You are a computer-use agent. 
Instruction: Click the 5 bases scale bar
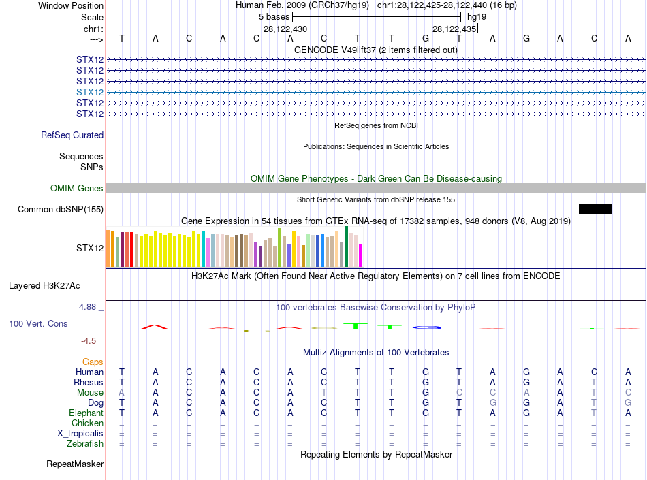pos(377,17)
